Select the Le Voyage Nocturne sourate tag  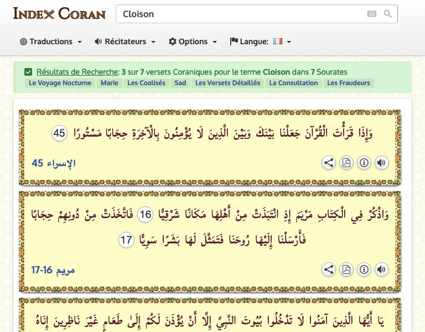tap(60, 83)
